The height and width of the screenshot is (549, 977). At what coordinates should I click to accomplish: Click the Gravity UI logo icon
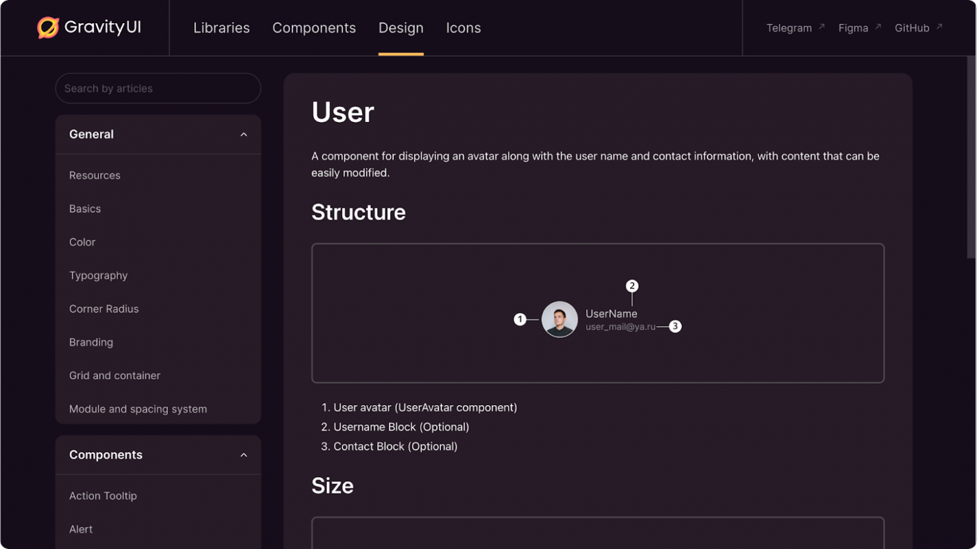(x=48, y=28)
